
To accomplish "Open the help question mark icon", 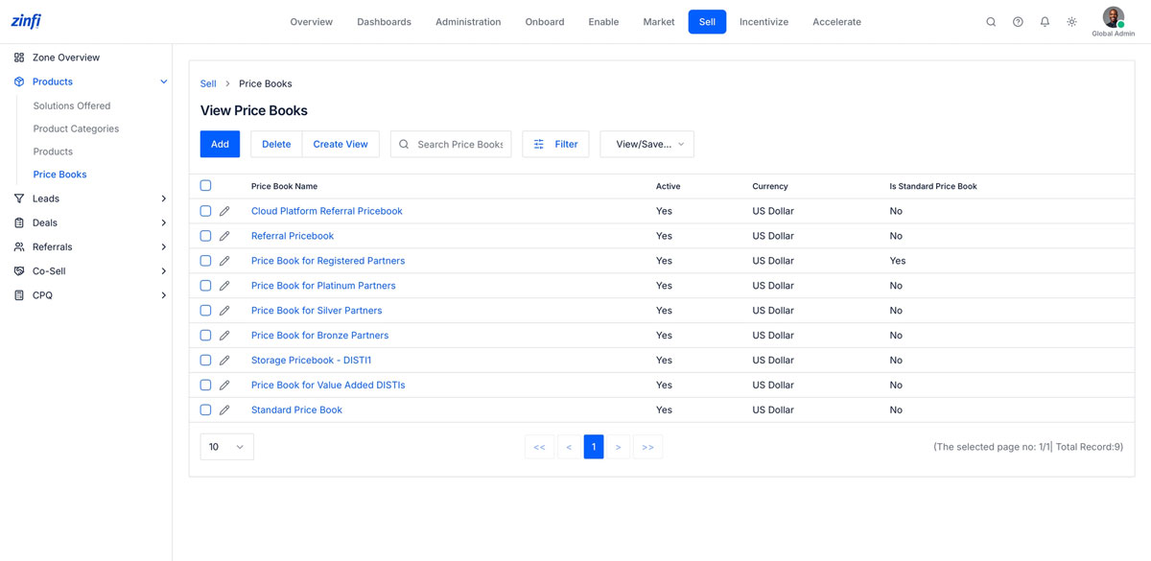I will click(1018, 22).
